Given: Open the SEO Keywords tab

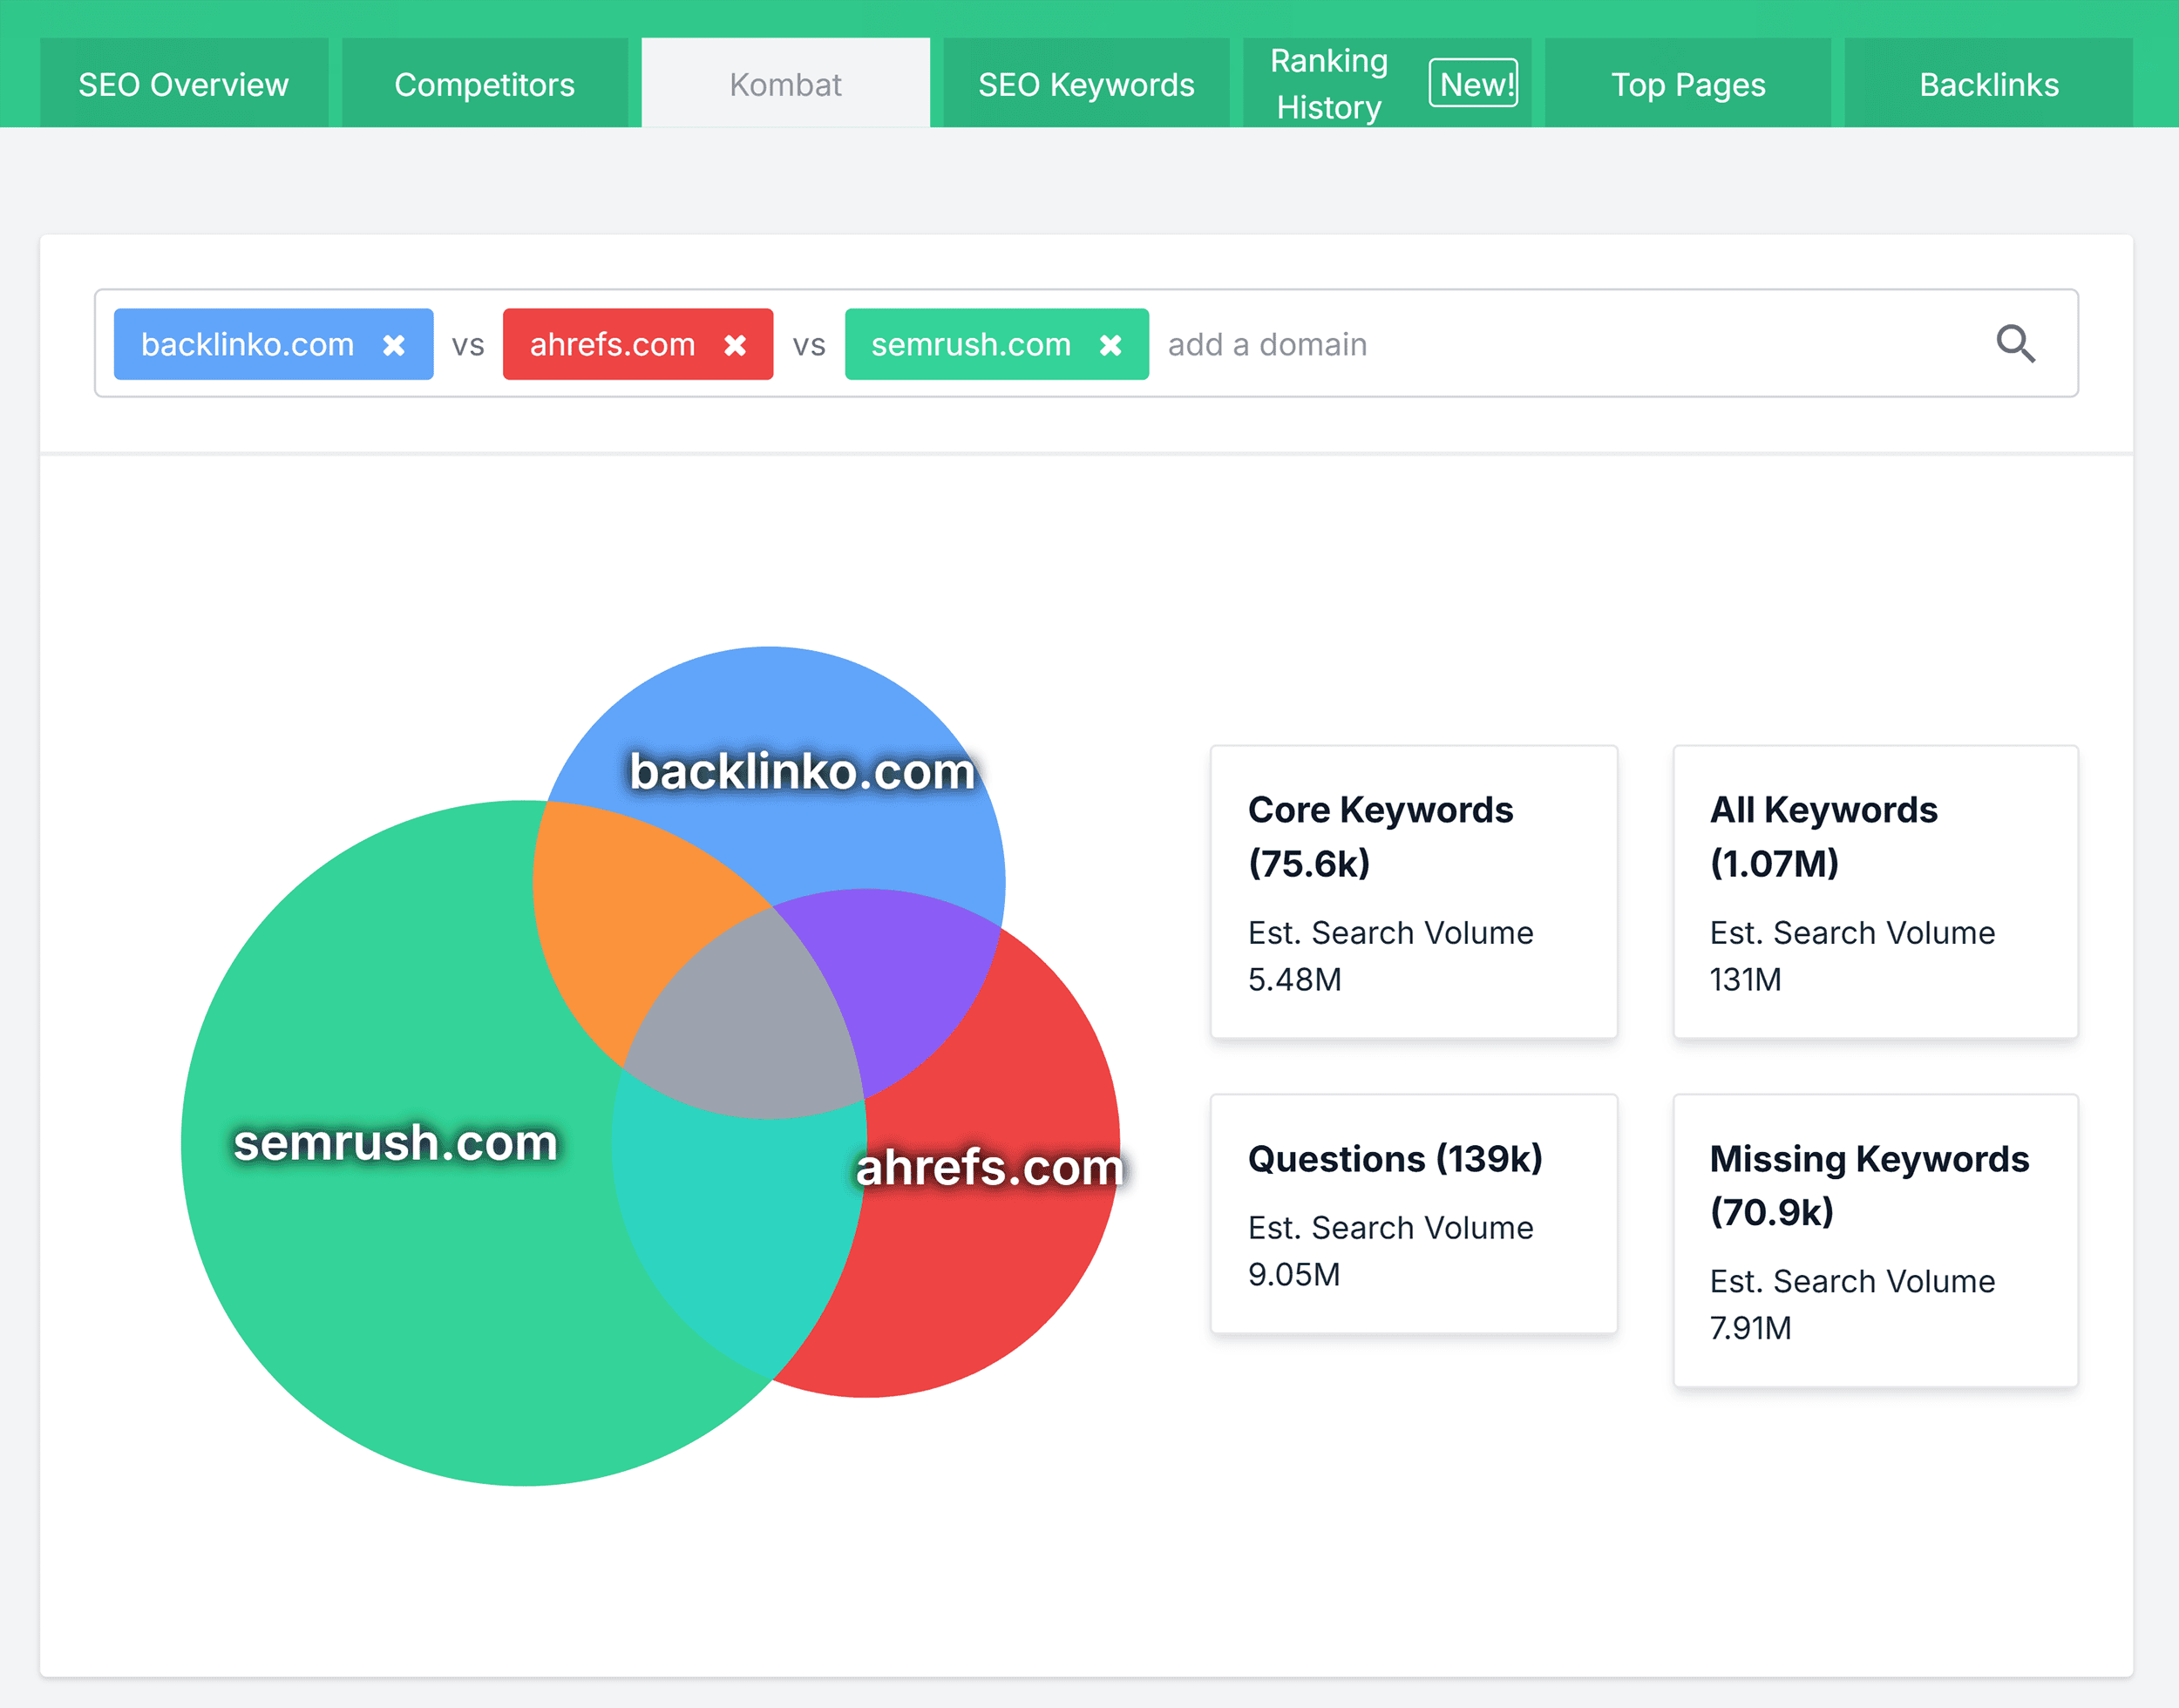Looking at the screenshot, I should (1086, 84).
